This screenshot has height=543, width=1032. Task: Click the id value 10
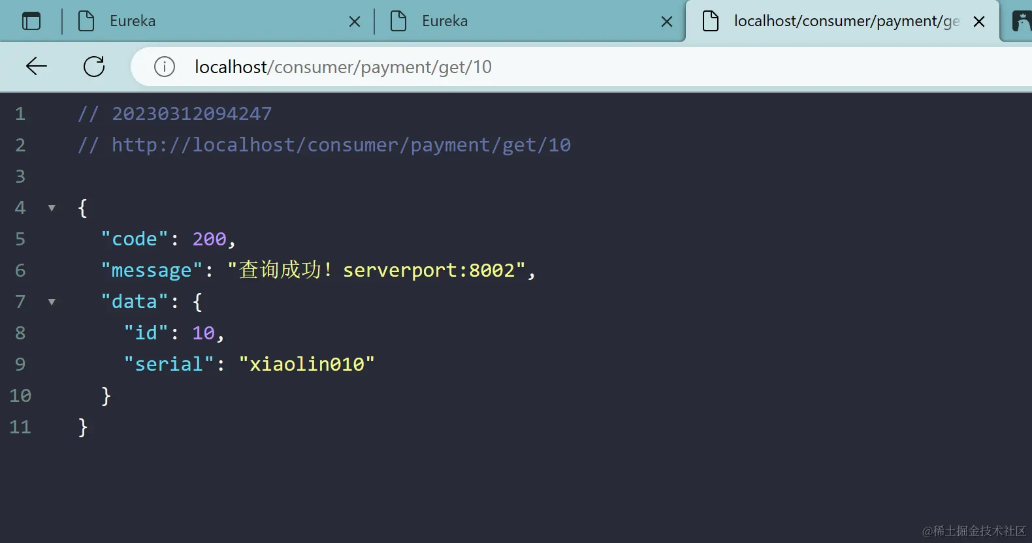click(203, 333)
